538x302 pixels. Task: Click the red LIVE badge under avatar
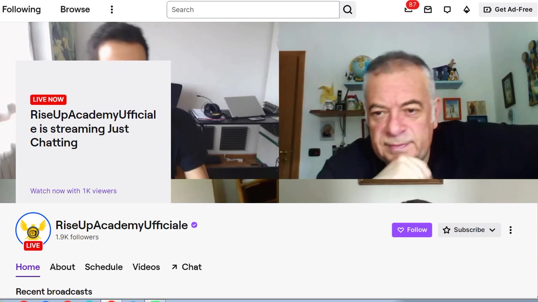tap(33, 245)
